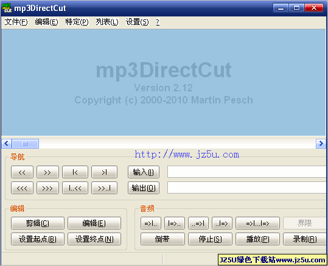328x266 pixels.
Task: Click 设置起点(B) to set the start point
Action: [38, 239]
